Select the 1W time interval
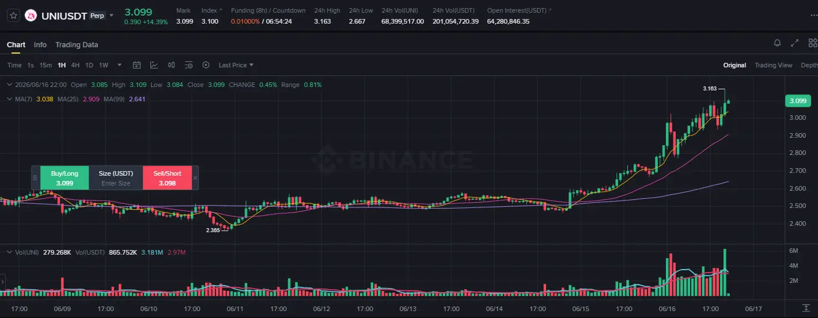This screenshot has width=818, height=318. point(104,65)
